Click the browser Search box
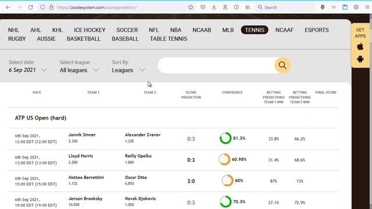The image size is (372, 209). (285, 8)
